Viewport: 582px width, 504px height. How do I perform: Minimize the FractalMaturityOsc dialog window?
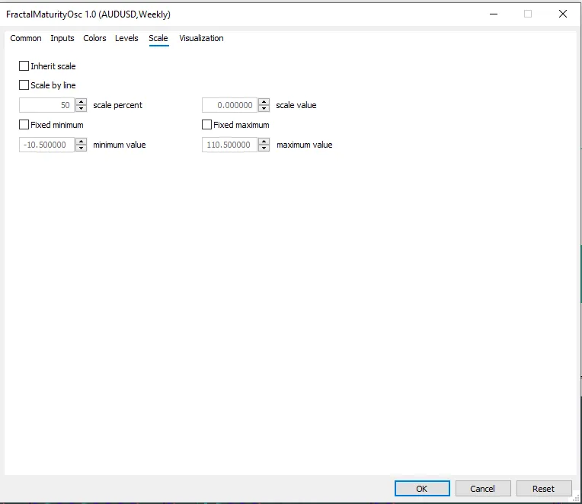pos(494,14)
